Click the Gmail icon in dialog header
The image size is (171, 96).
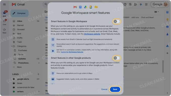(75, 7)
